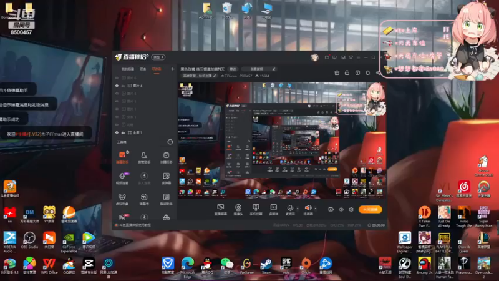
Task: Click the orange stop streaming button
Action: point(370,209)
